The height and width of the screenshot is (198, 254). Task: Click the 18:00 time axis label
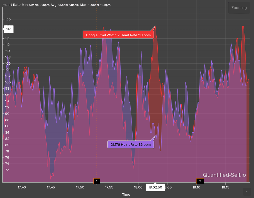[138, 187]
